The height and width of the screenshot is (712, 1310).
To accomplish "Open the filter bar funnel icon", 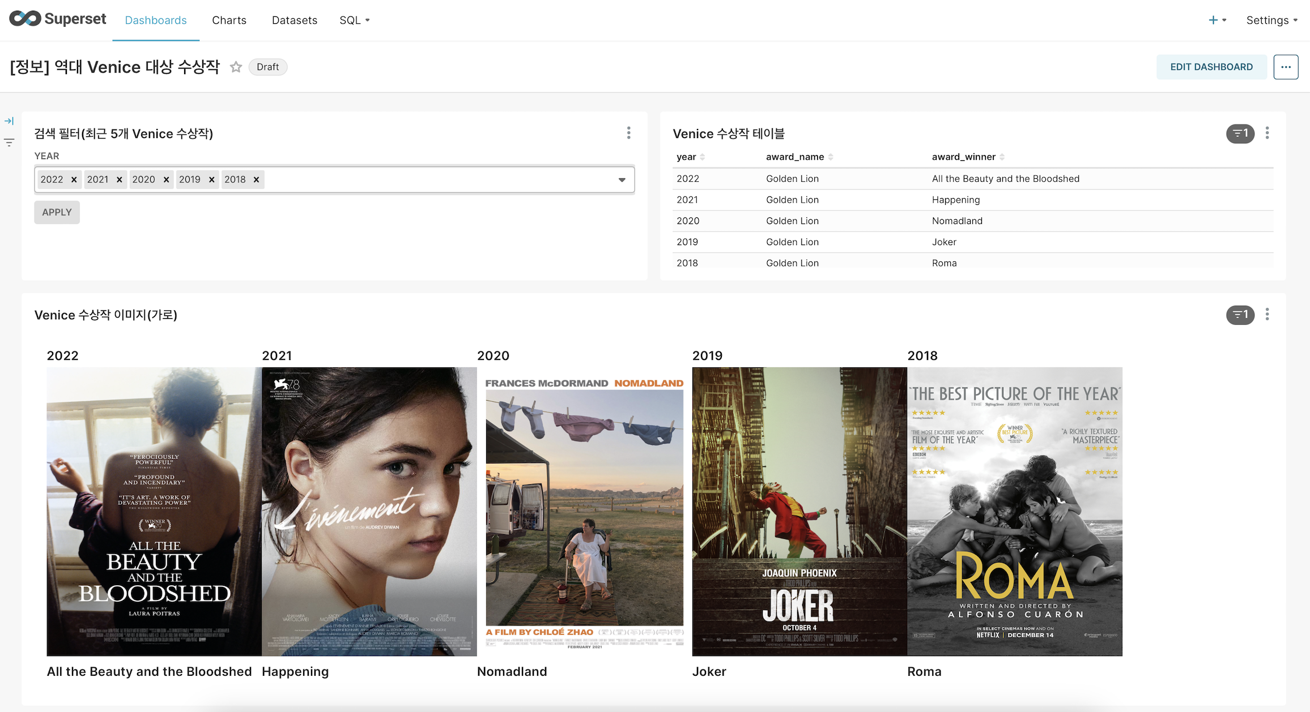I will [x=9, y=143].
